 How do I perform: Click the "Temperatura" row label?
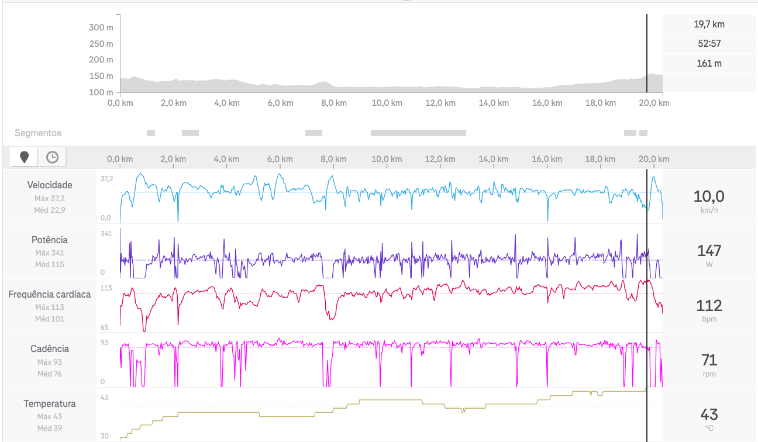(x=50, y=403)
